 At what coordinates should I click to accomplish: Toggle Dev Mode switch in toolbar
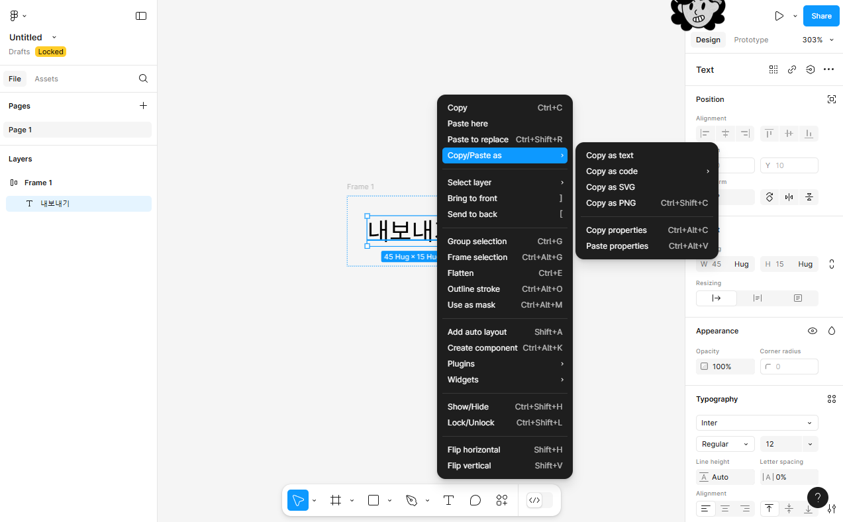539,500
